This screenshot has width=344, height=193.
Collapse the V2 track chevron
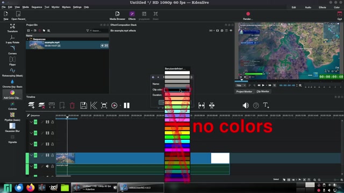pyautogui.click(x=31, y=144)
